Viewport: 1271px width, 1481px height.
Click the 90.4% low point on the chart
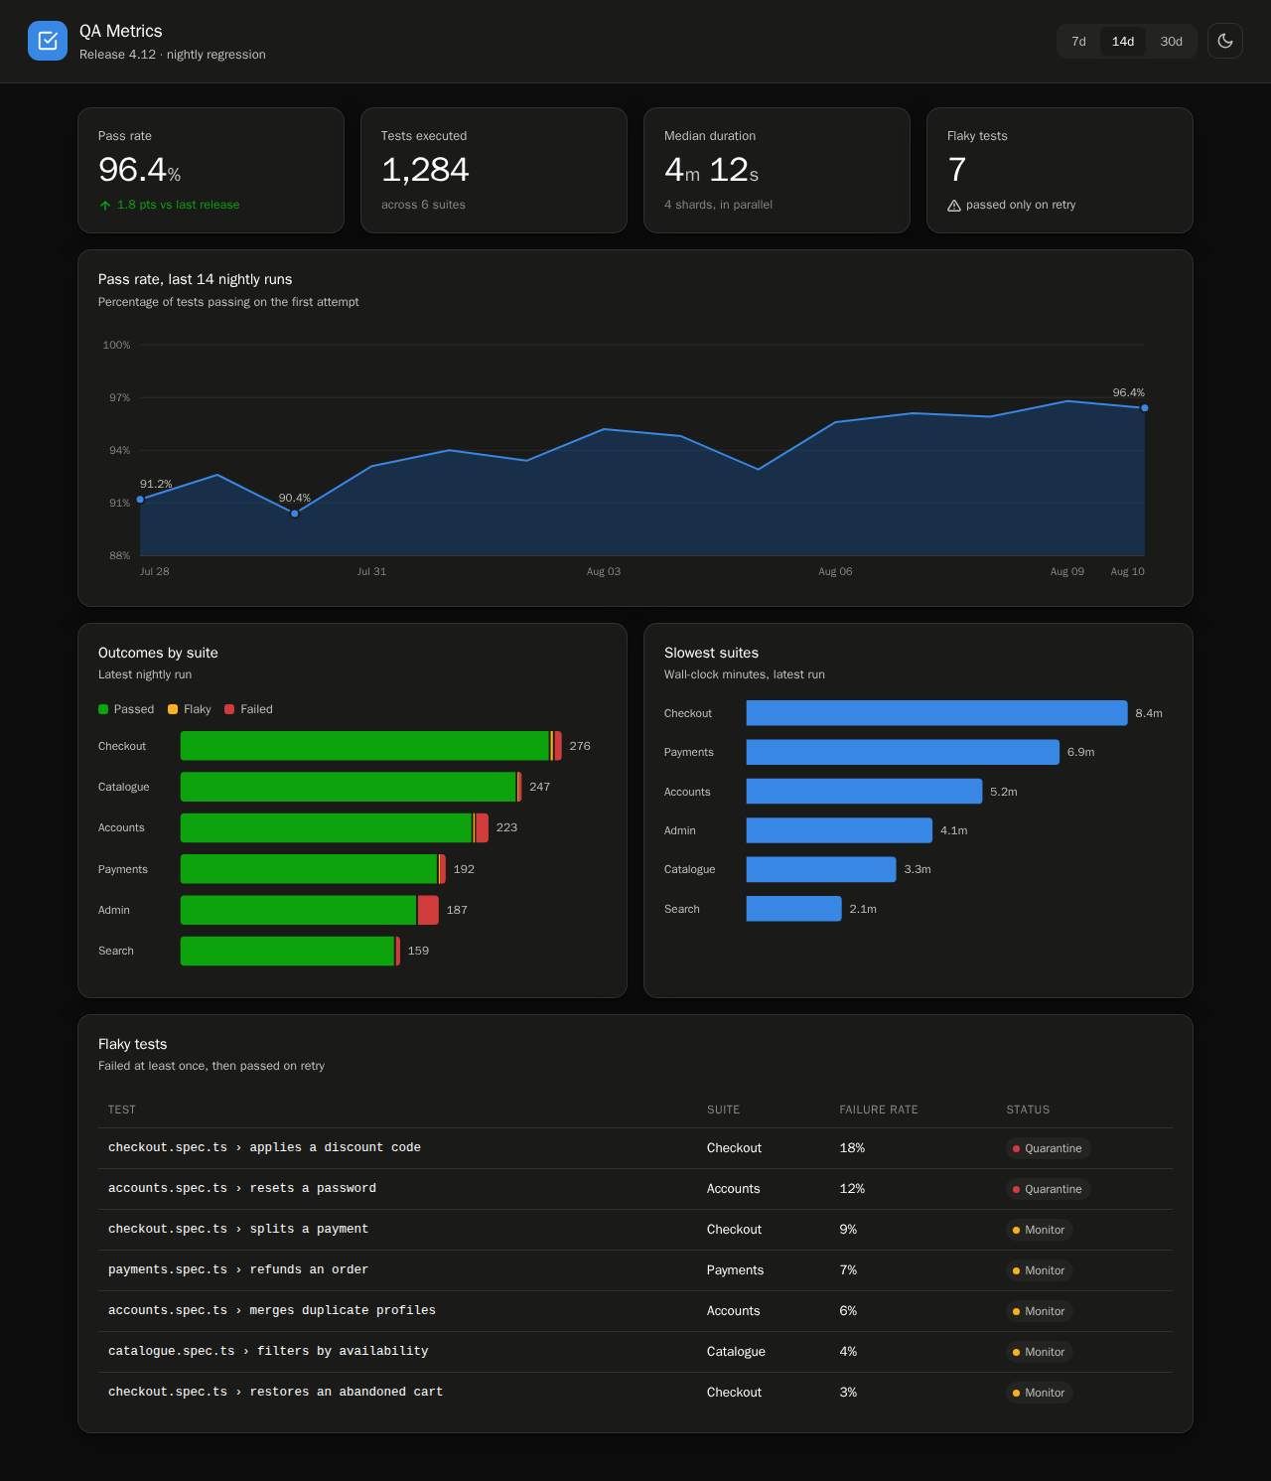tap(294, 514)
